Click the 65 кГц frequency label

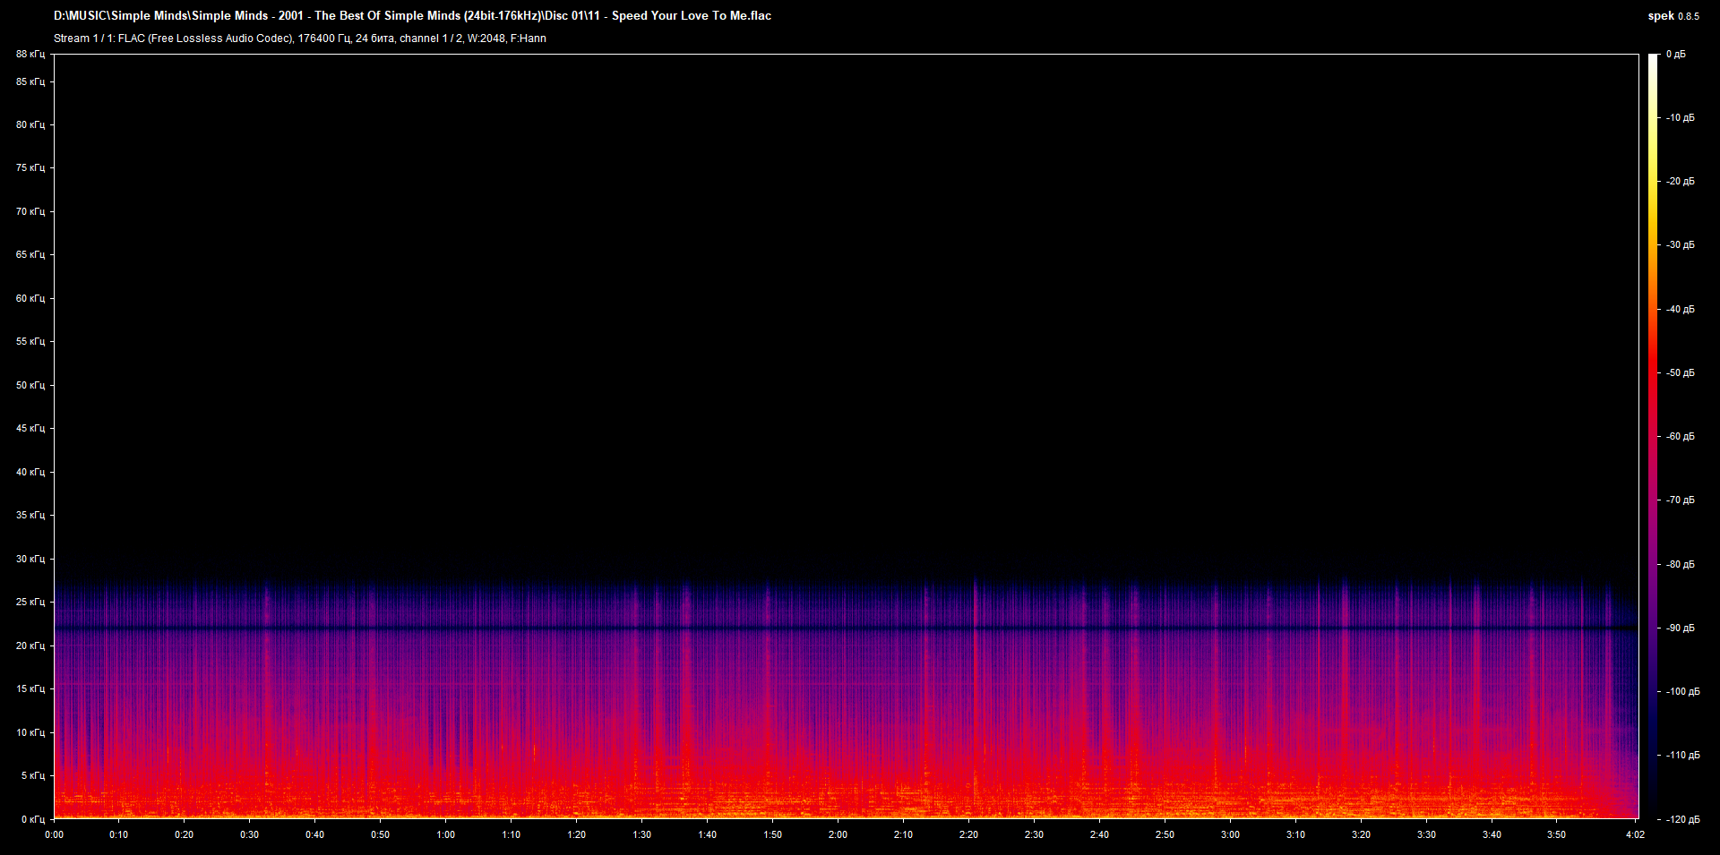coord(30,254)
